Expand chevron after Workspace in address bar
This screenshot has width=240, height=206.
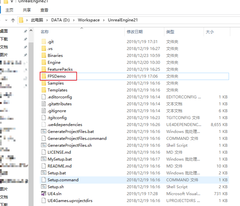pyautogui.click(x=104, y=20)
